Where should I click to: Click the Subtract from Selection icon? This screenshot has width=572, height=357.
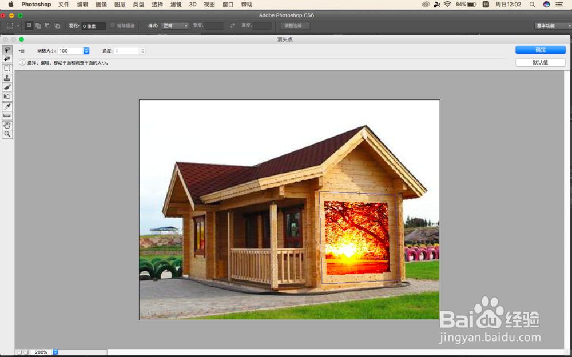(48, 26)
